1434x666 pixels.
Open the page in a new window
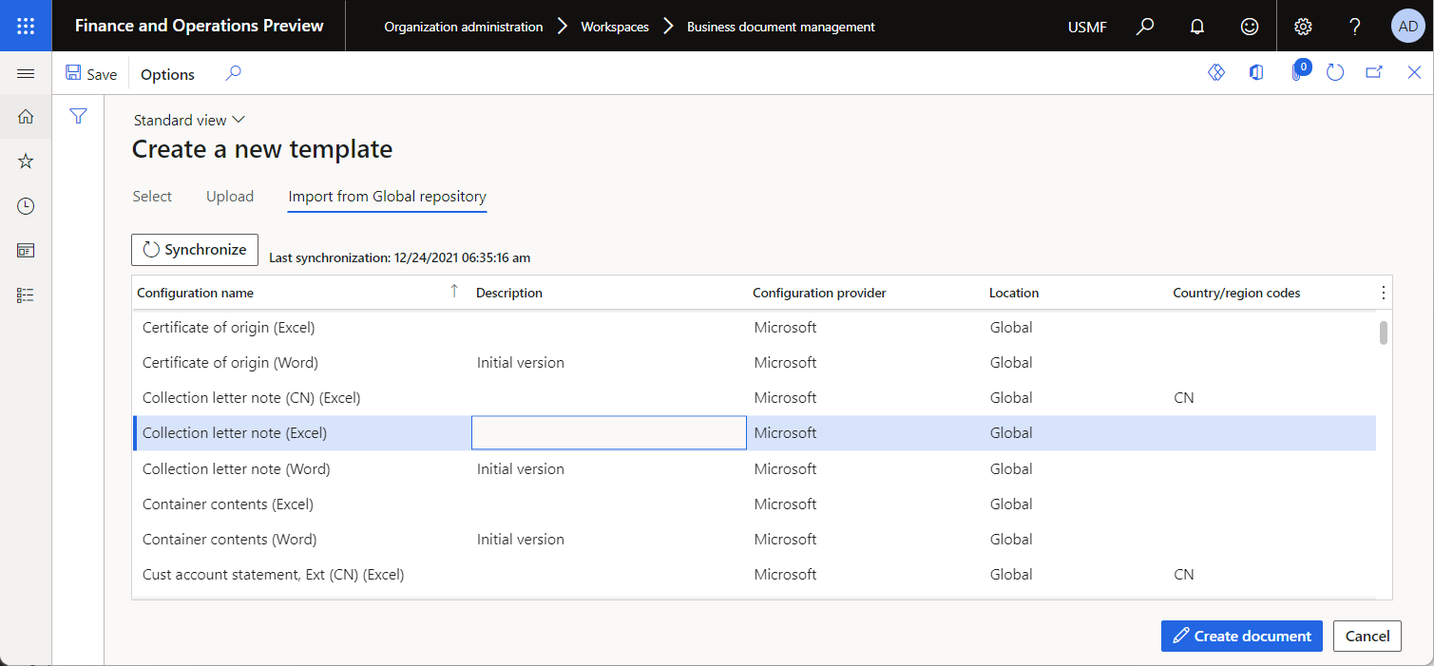[1374, 72]
